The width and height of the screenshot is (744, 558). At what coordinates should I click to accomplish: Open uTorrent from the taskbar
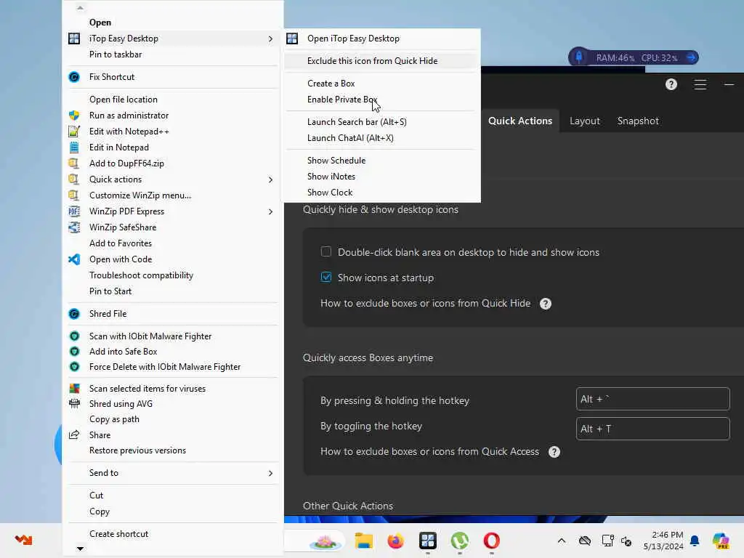tap(460, 541)
